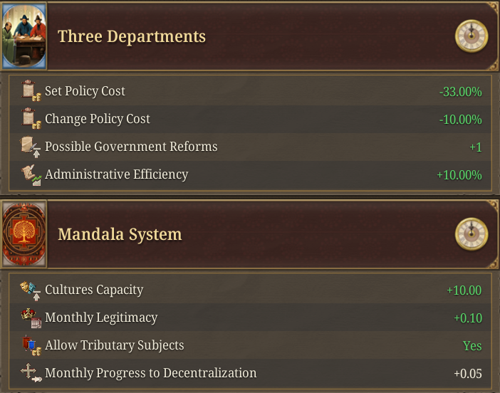Click the Administrative Efficiency icon

tap(31, 174)
